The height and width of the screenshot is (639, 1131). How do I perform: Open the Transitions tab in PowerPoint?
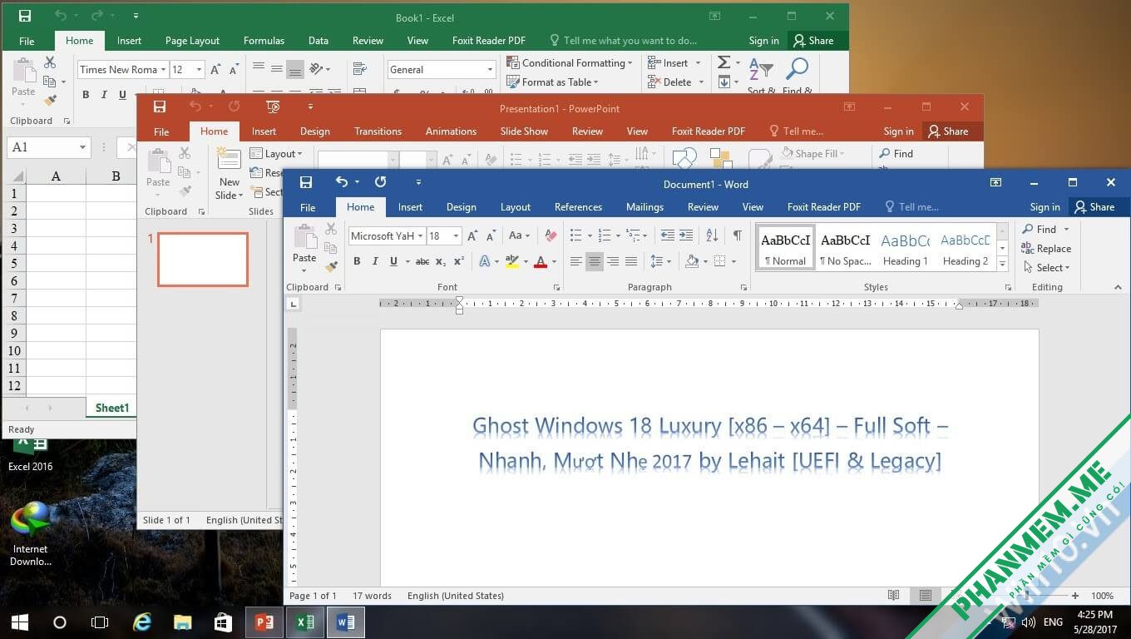click(378, 131)
